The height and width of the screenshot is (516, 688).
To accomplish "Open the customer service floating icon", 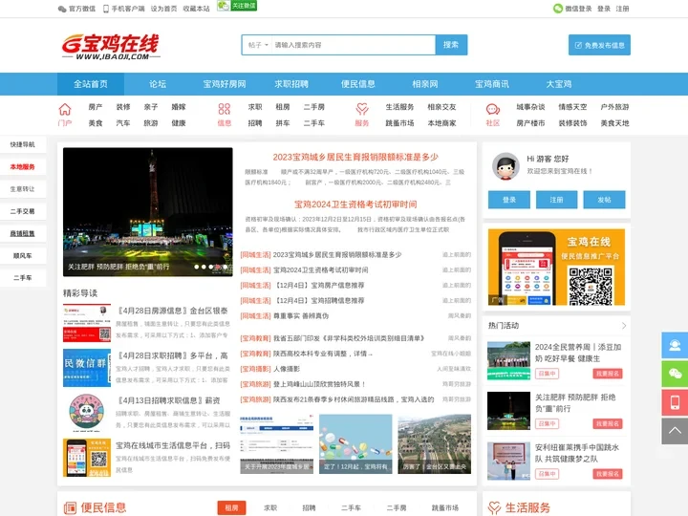I will coord(675,345).
